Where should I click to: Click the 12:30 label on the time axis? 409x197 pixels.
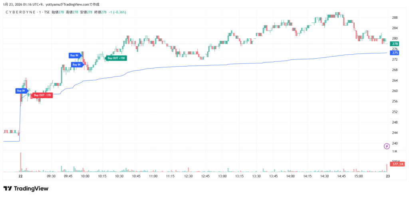188,176
